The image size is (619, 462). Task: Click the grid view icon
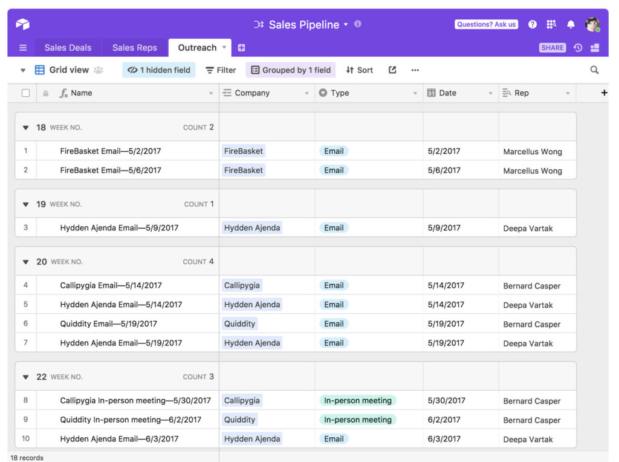pos(40,70)
